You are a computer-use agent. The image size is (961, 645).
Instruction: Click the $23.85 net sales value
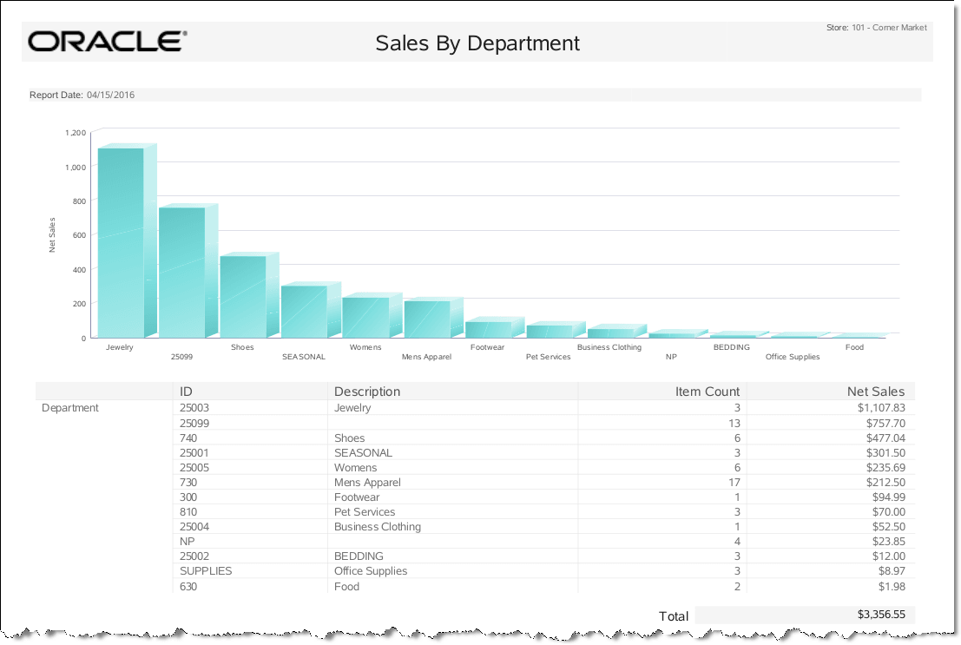click(889, 542)
